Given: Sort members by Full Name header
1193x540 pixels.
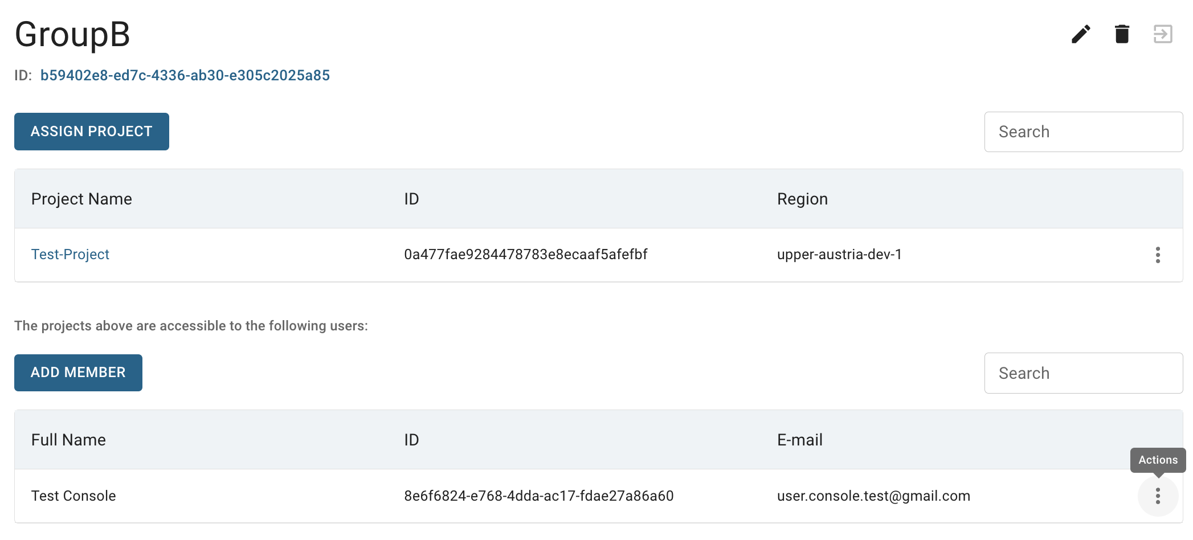Looking at the screenshot, I should click(68, 440).
